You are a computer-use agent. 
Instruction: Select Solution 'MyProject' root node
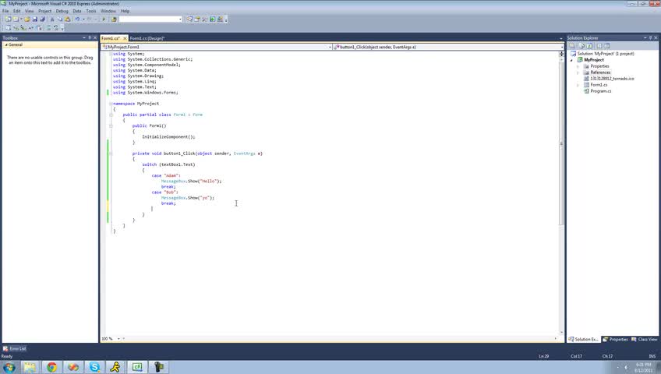tap(606, 54)
